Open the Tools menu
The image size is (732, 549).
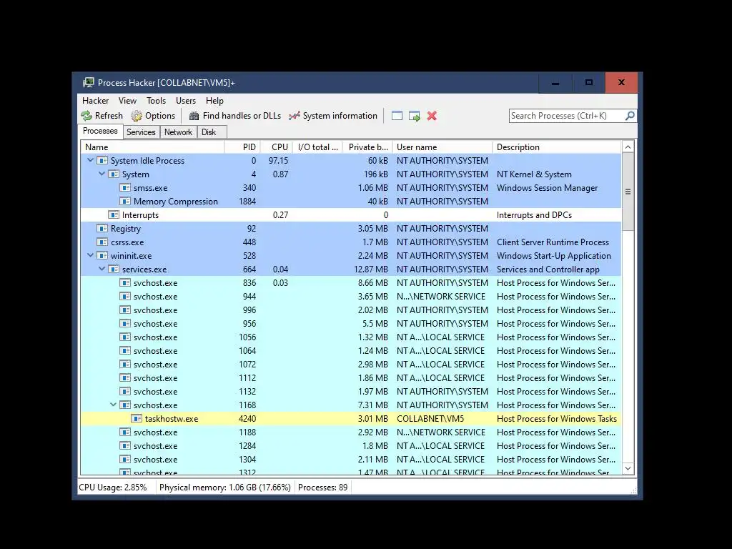(156, 100)
